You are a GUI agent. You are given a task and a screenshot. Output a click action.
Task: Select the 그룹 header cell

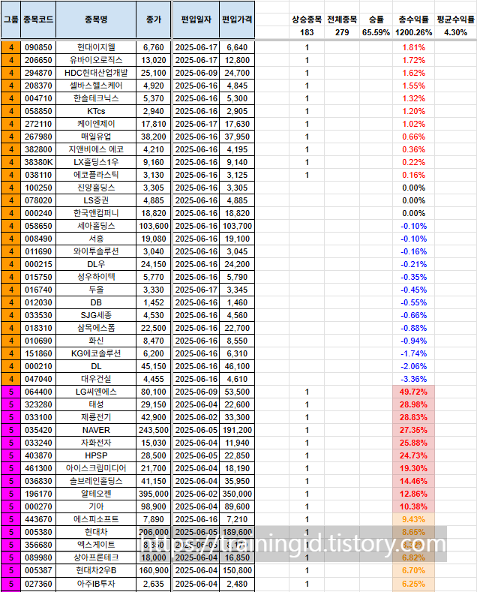coord(10,20)
